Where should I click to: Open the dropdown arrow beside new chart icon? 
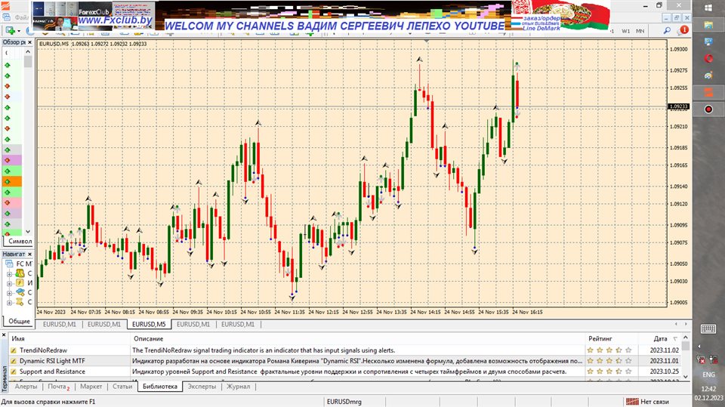click(18, 30)
